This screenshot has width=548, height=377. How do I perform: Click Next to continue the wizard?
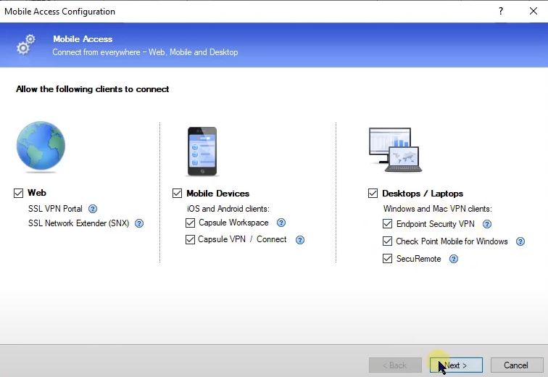[456, 365]
